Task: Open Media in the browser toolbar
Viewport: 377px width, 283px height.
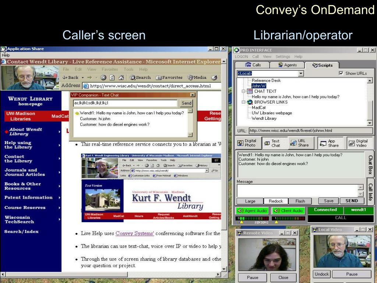Action: [x=197, y=77]
